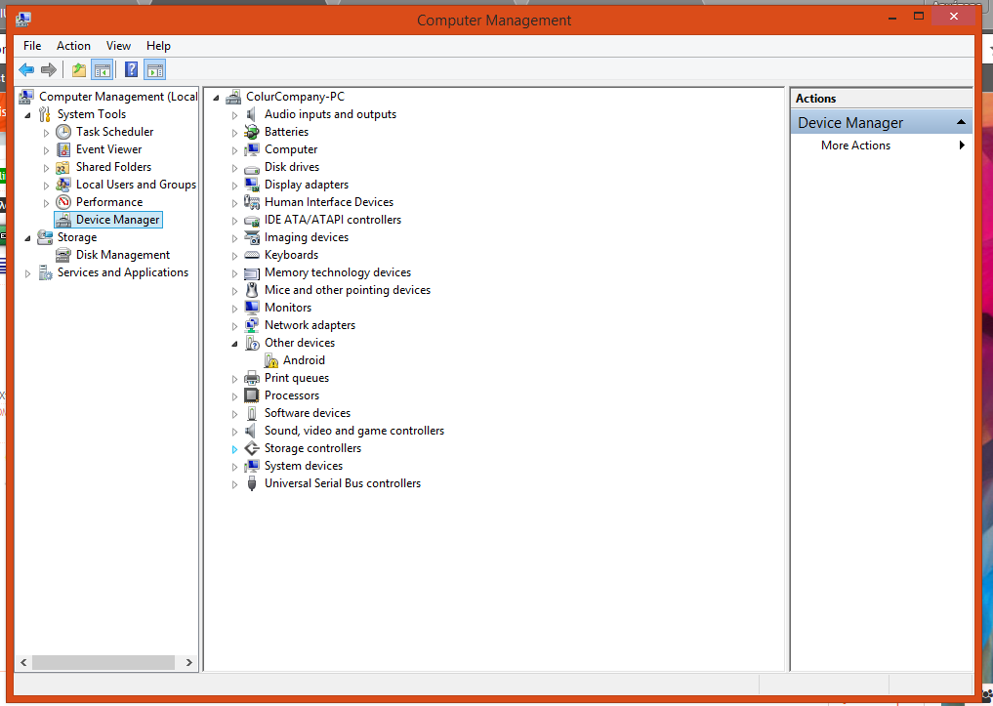
Task: Collapse the Other devices node
Action: click(x=234, y=344)
